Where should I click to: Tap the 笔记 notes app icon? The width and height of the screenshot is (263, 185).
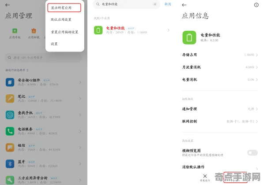click(10, 98)
